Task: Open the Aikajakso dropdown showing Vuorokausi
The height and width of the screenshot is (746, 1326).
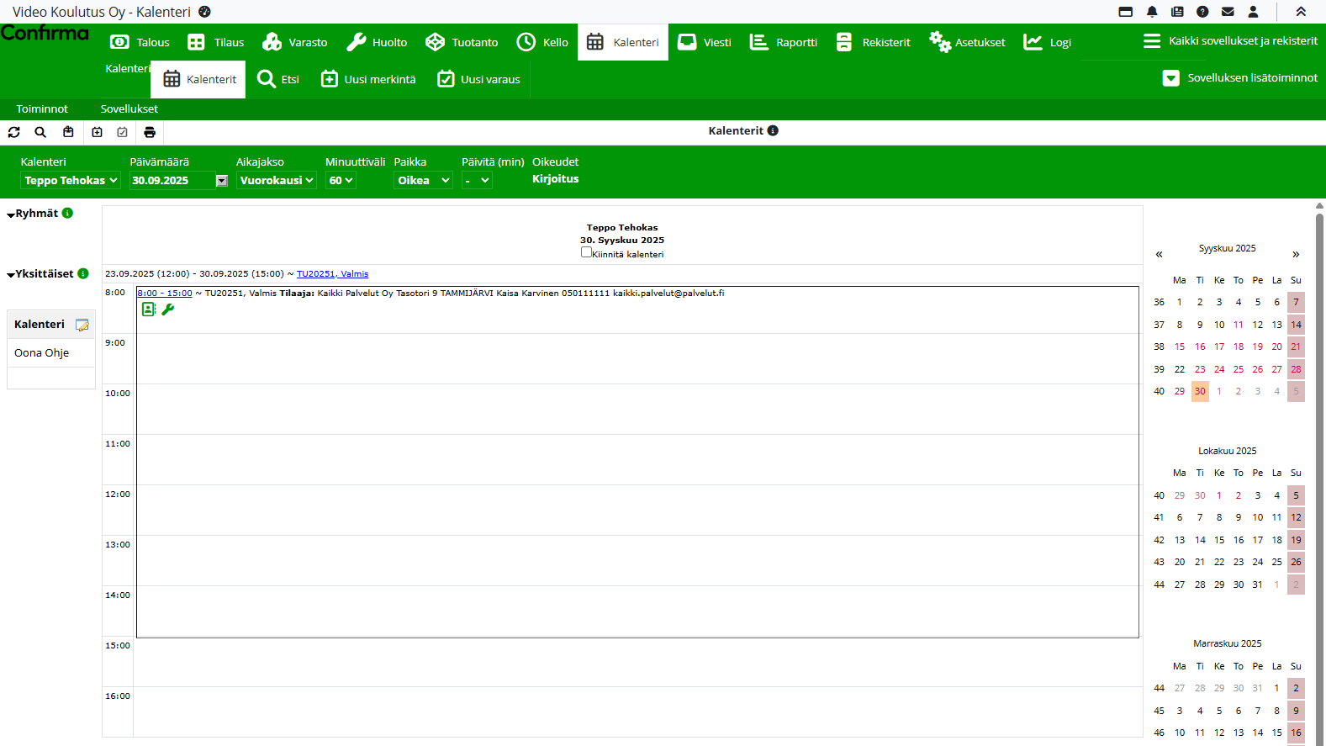Action: [276, 181]
